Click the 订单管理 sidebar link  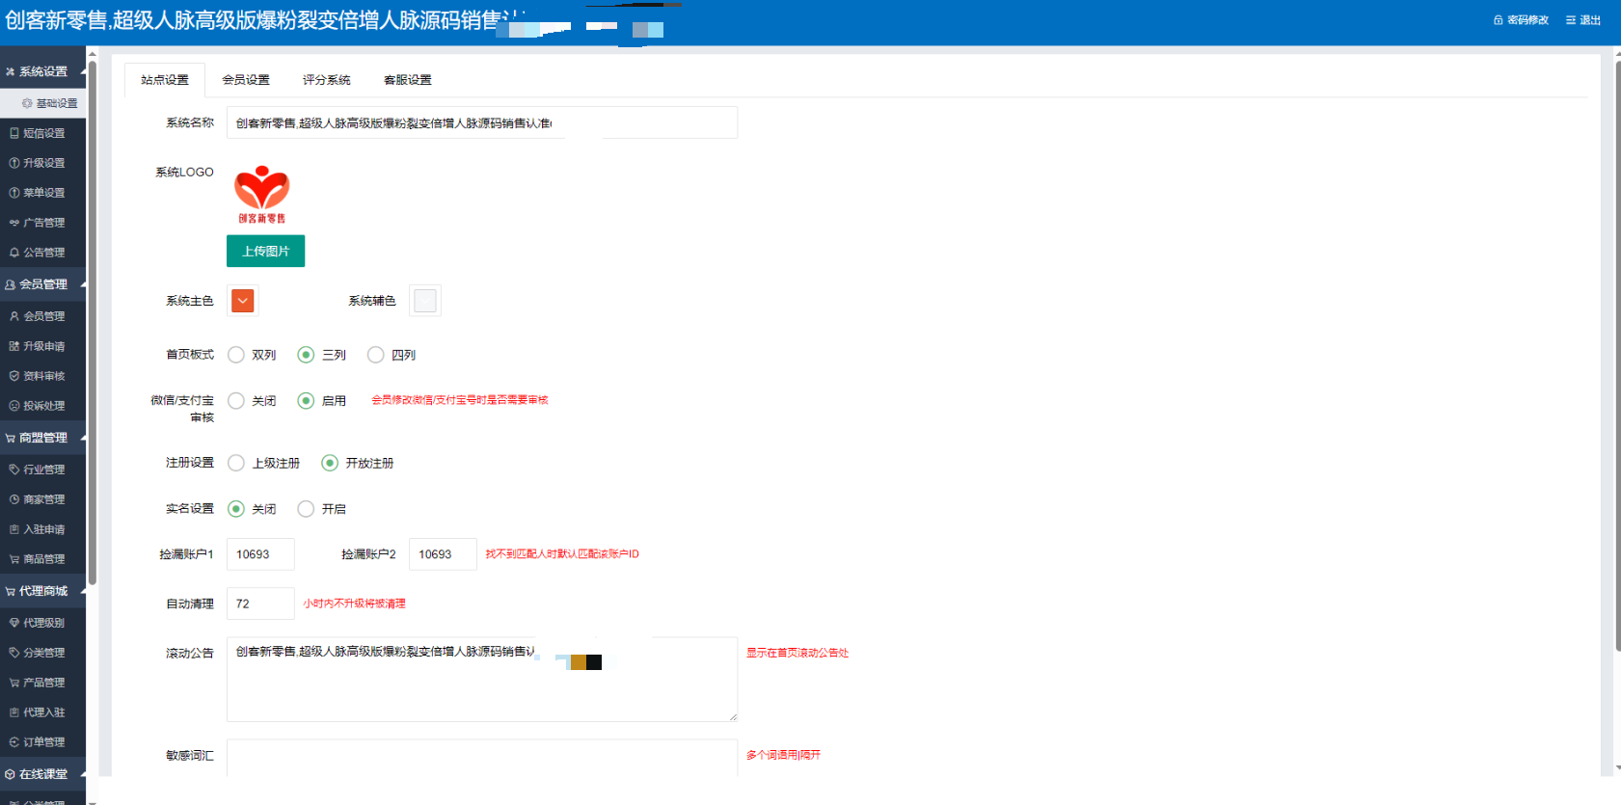coord(43,742)
